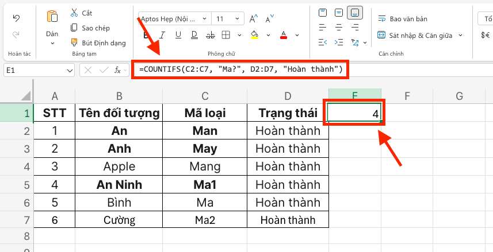Click Sát nhập & Căn giữa button
Image resolution: width=493 pixels, height=252 pixels.
pos(415,35)
